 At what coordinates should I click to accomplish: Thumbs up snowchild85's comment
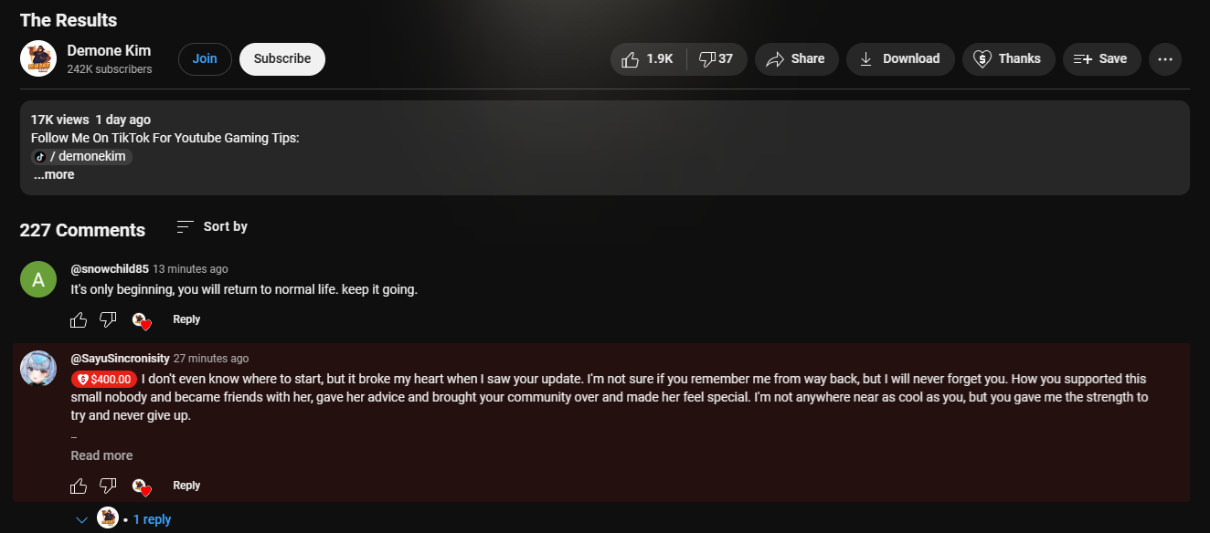click(79, 319)
